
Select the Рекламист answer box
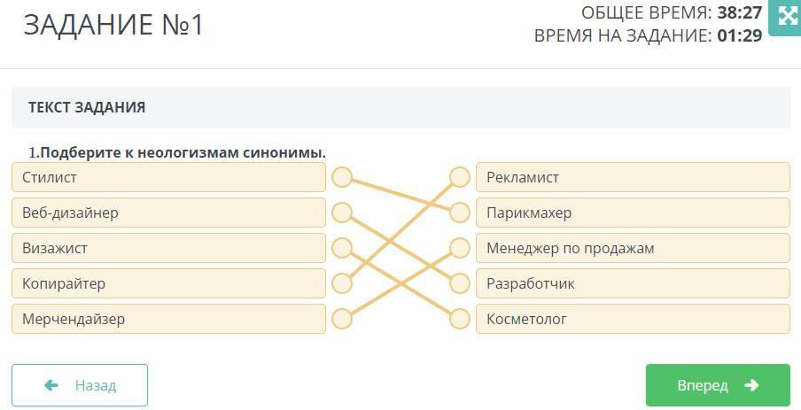pos(633,177)
